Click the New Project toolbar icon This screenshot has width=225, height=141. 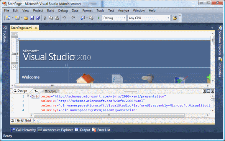(8, 18)
